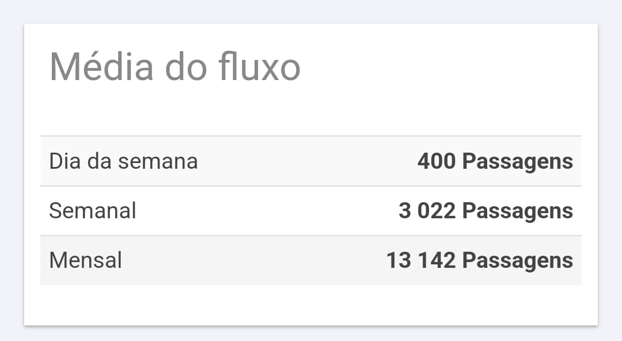
Task: Click the "Média do fluxo" card title
Action: tap(175, 67)
